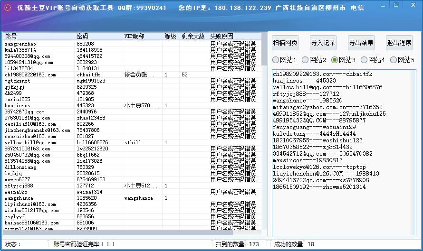Select the zsylyyf account row
This screenshot has width=423, height=251.
(x=132, y=216)
